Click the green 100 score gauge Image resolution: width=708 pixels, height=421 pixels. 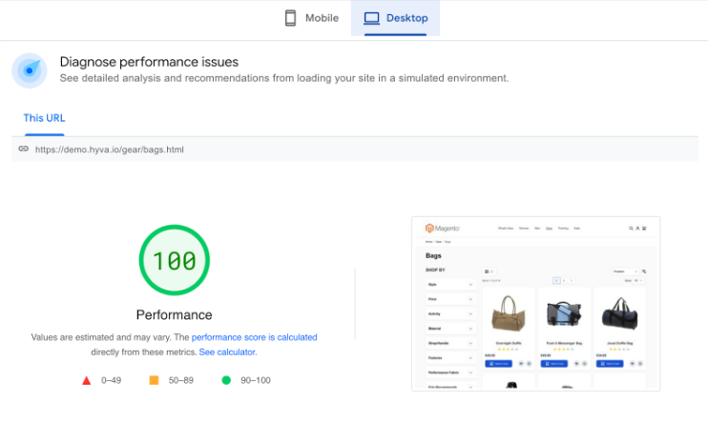tap(175, 260)
